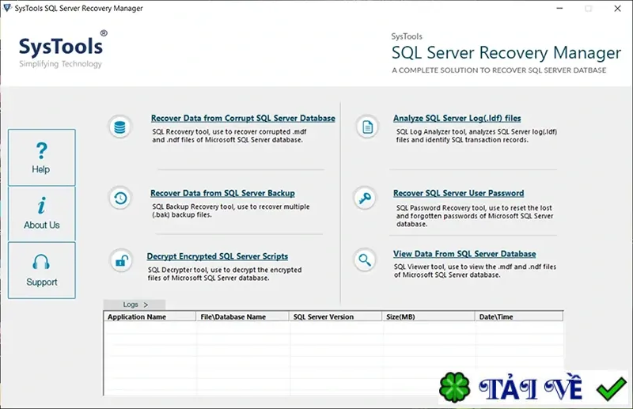Open Decrypt Encrypted SQL Server Scripts link
This screenshot has height=409, width=633.
tap(217, 256)
